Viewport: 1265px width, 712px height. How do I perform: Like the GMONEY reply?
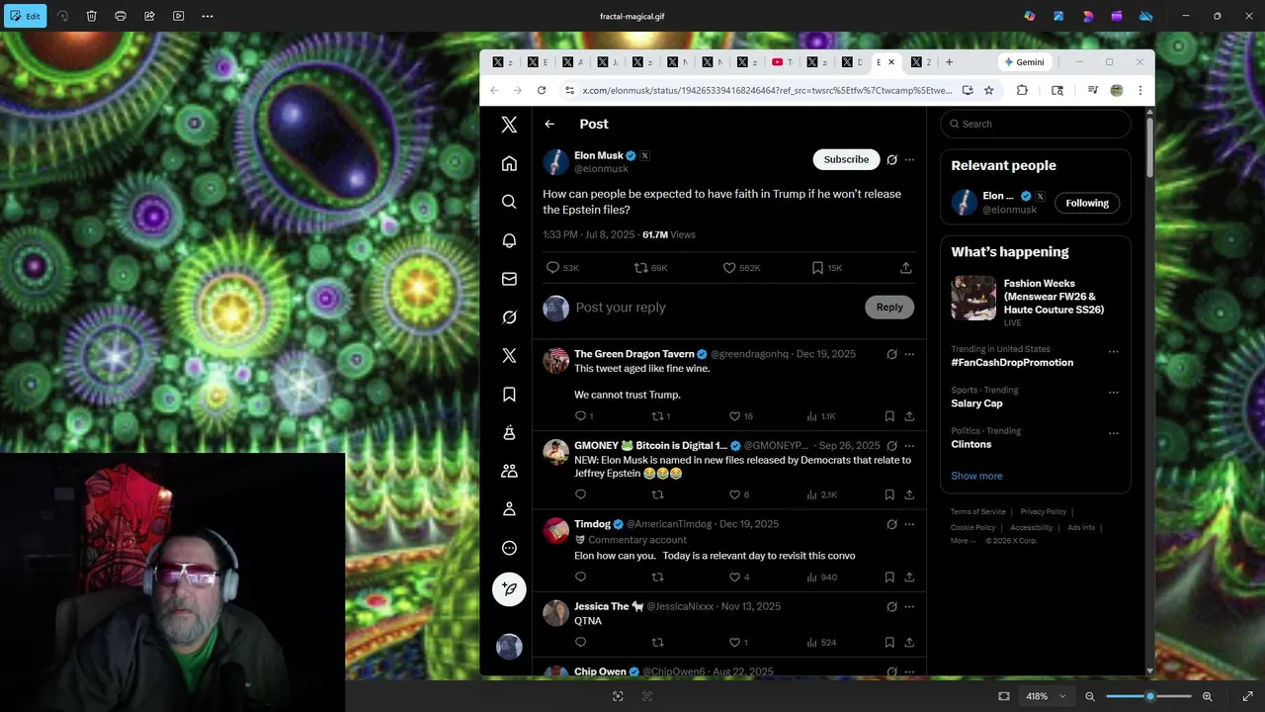click(734, 494)
